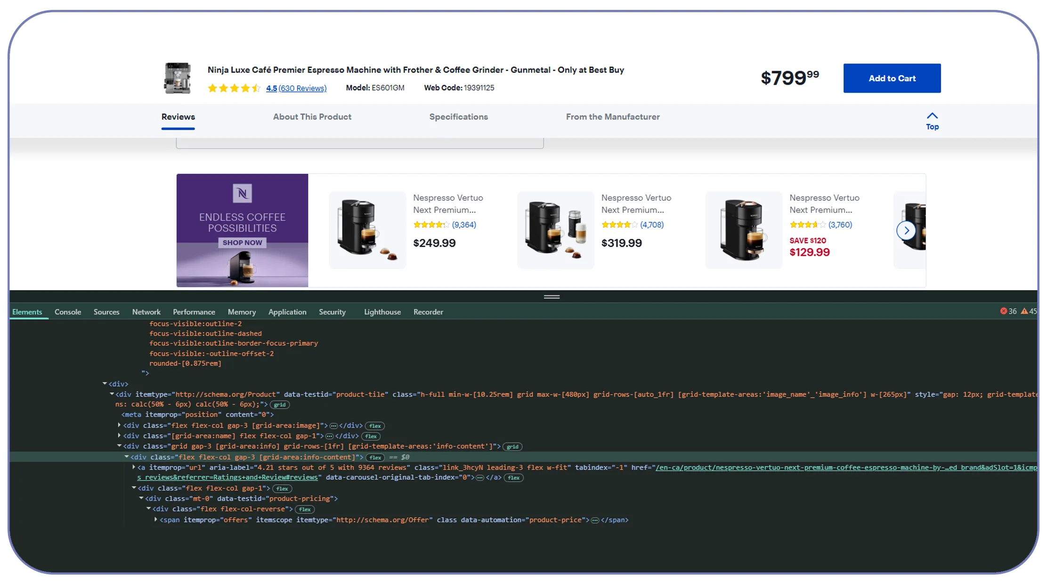Screen dimensions: 1047x584
Task: Click the grid badge on product-tile div line
Action: 280,405
